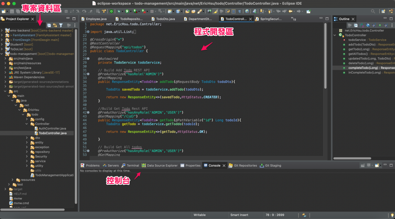This screenshot has height=219, width=395.
Task: Expand the ems-backend project node
Action: tap(2, 30)
